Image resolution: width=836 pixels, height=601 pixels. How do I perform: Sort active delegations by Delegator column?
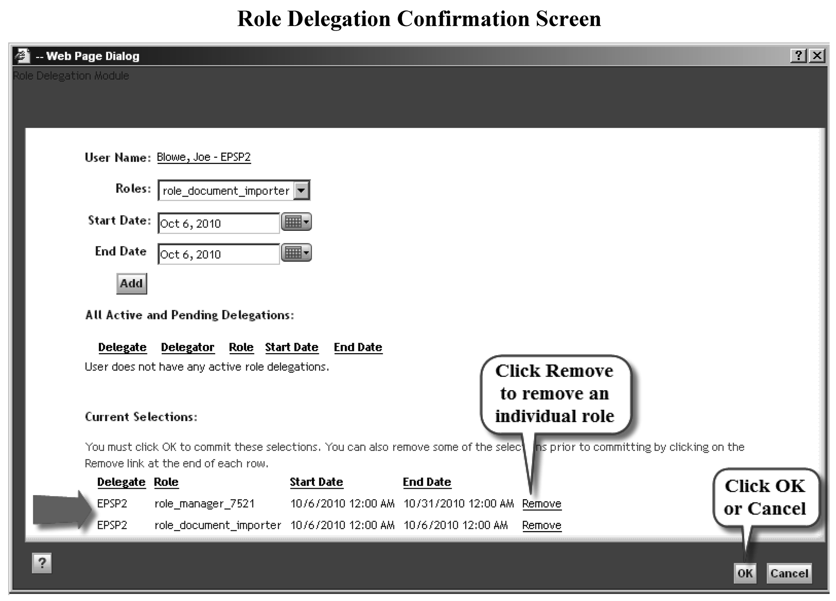[187, 347]
